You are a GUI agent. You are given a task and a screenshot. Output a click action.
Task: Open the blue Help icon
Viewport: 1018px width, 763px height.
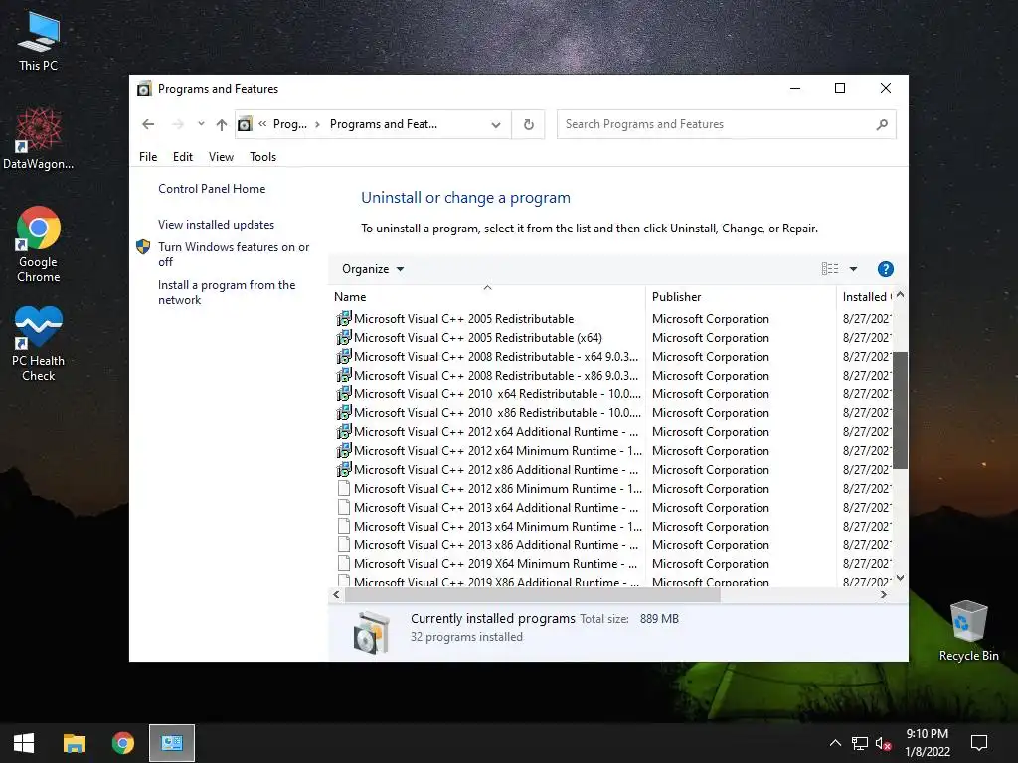885,269
